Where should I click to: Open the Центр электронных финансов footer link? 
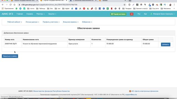click(x=145, y=91)
